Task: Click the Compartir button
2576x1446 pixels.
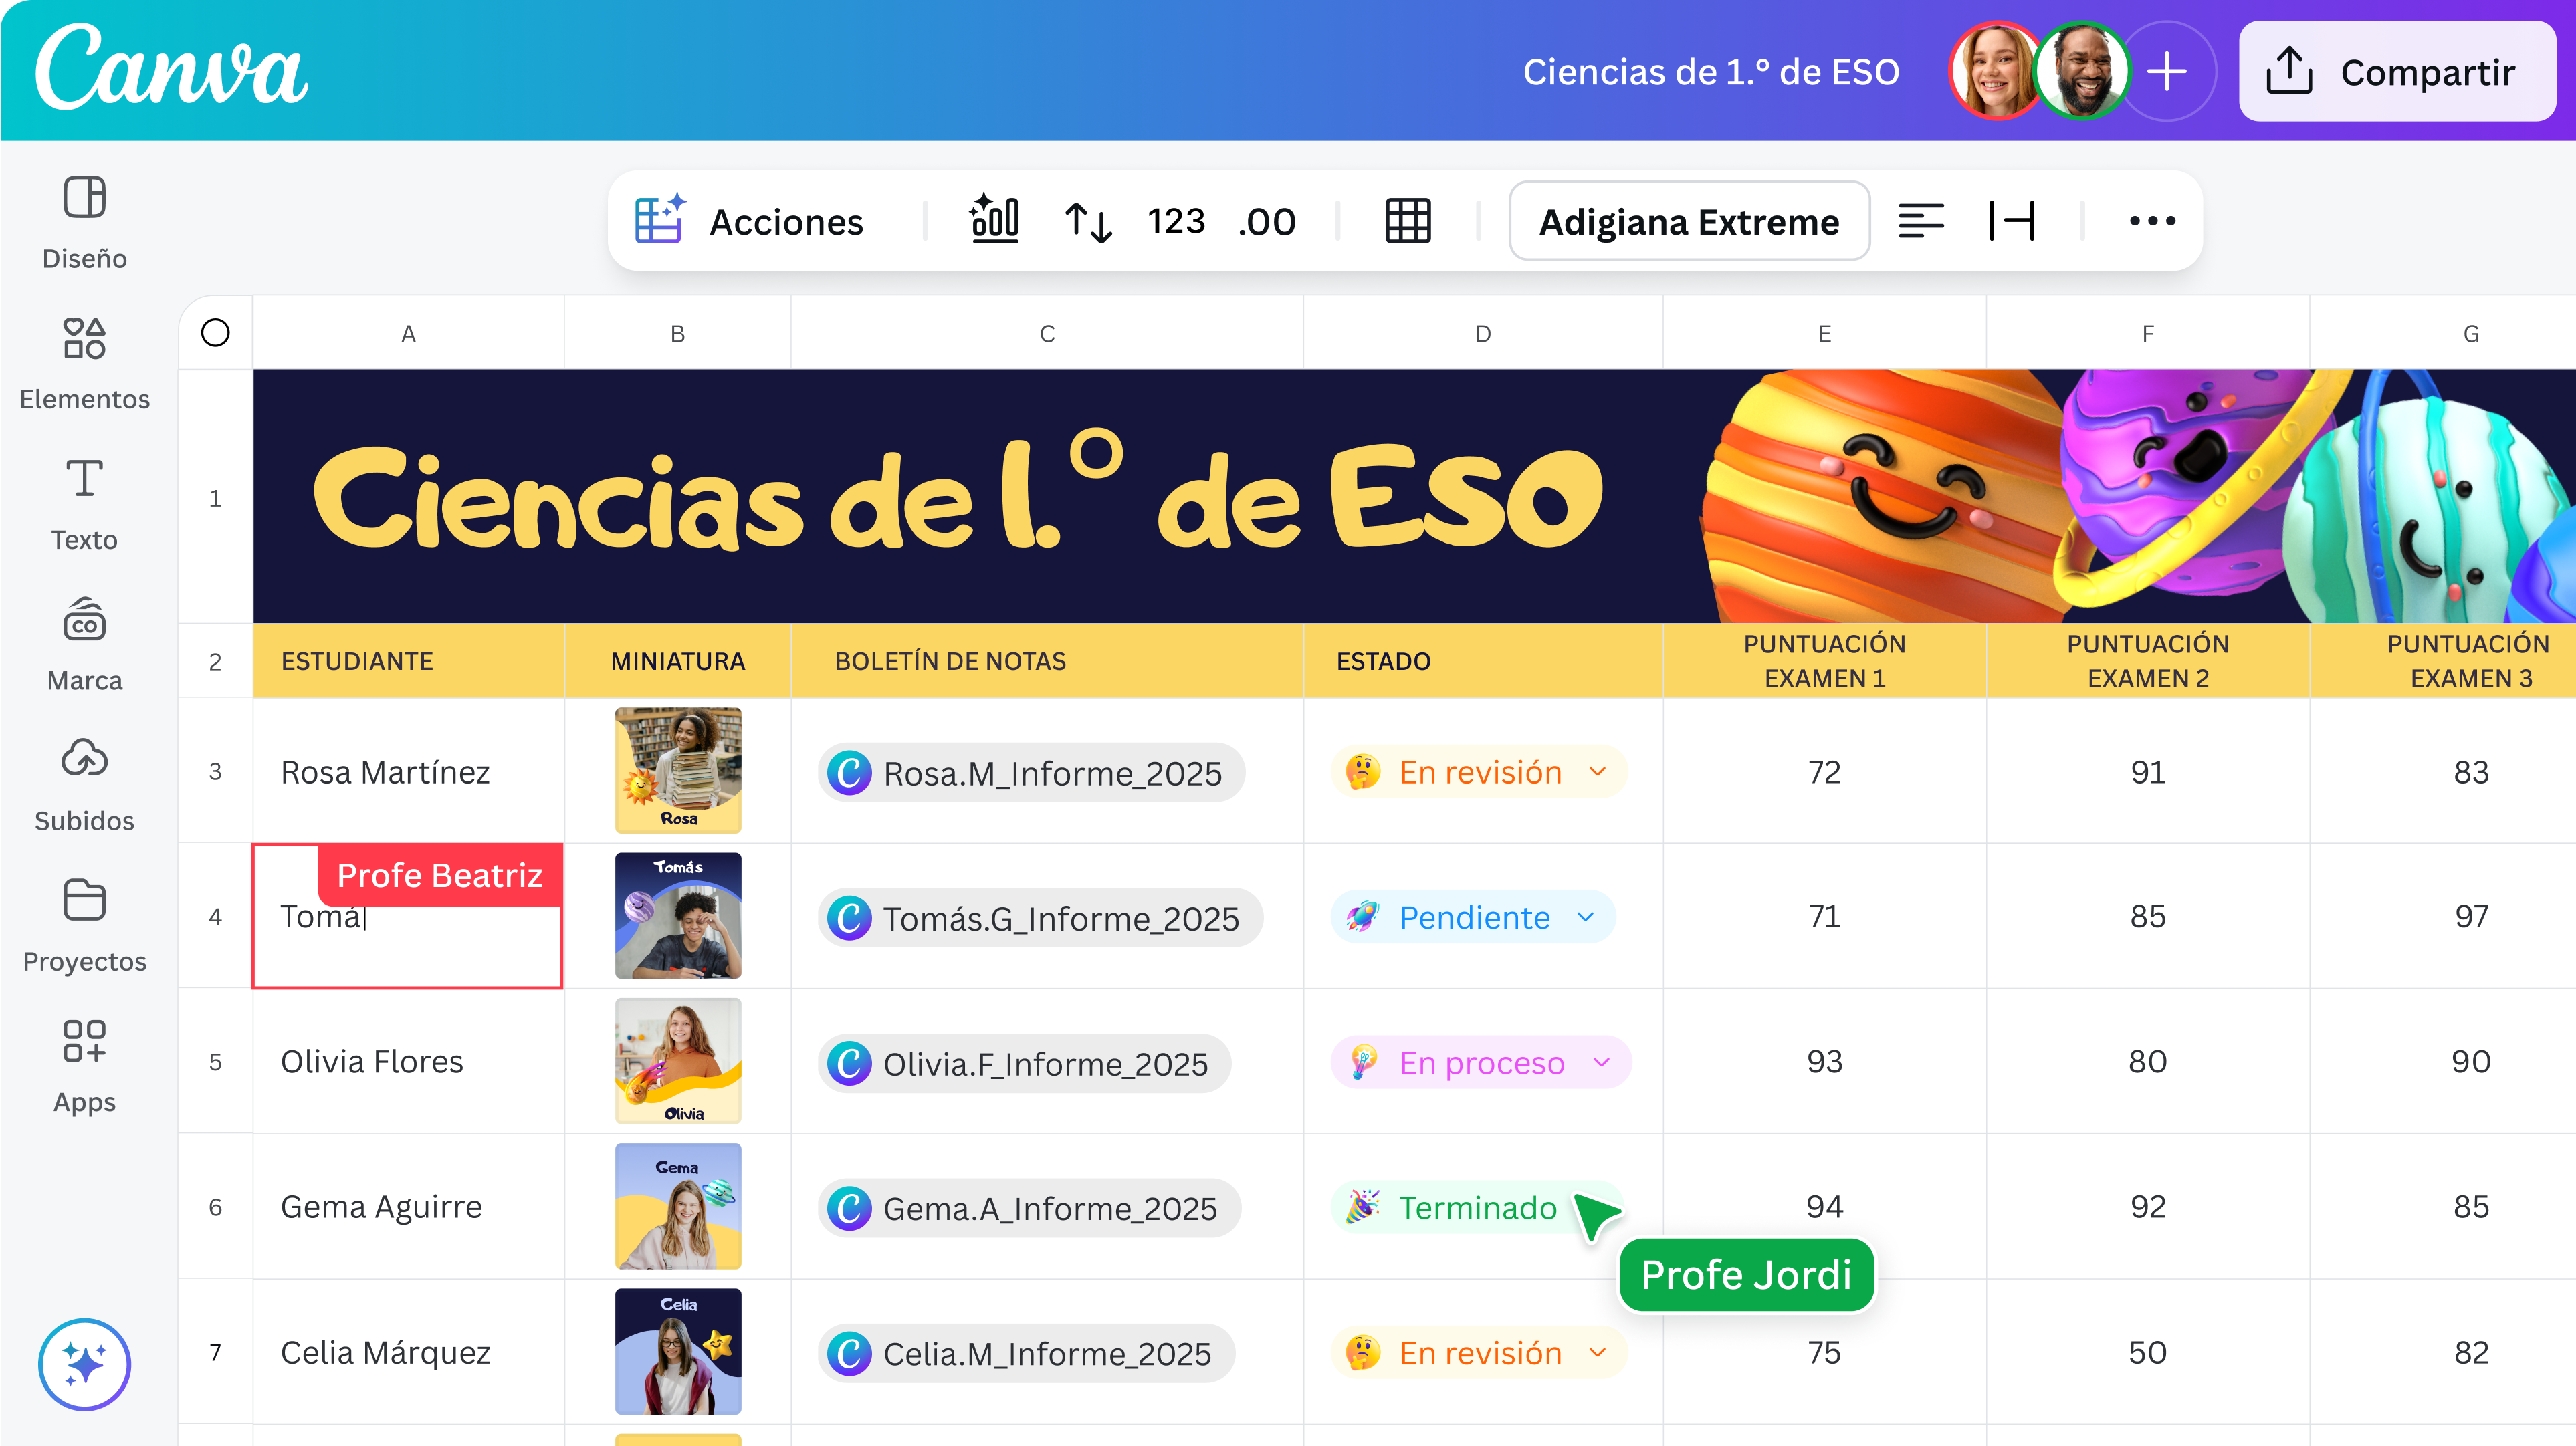Action: 2396,72
